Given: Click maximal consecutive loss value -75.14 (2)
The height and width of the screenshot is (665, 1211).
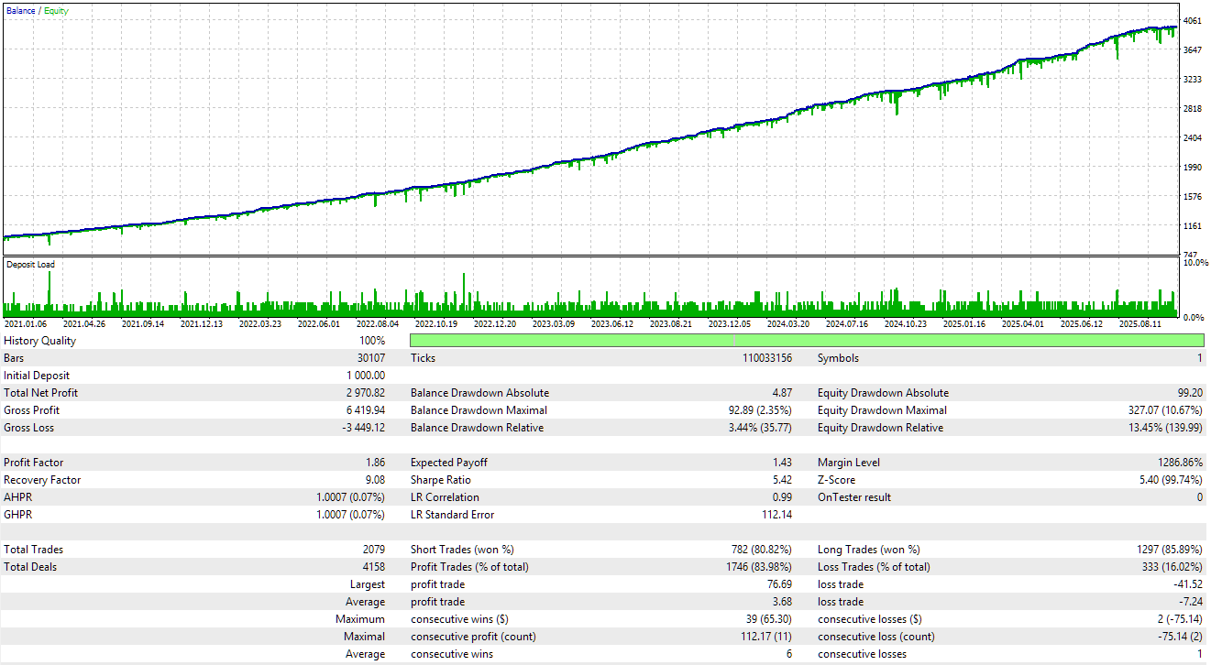Looking at the screenshot, I should coord(1178,637).
